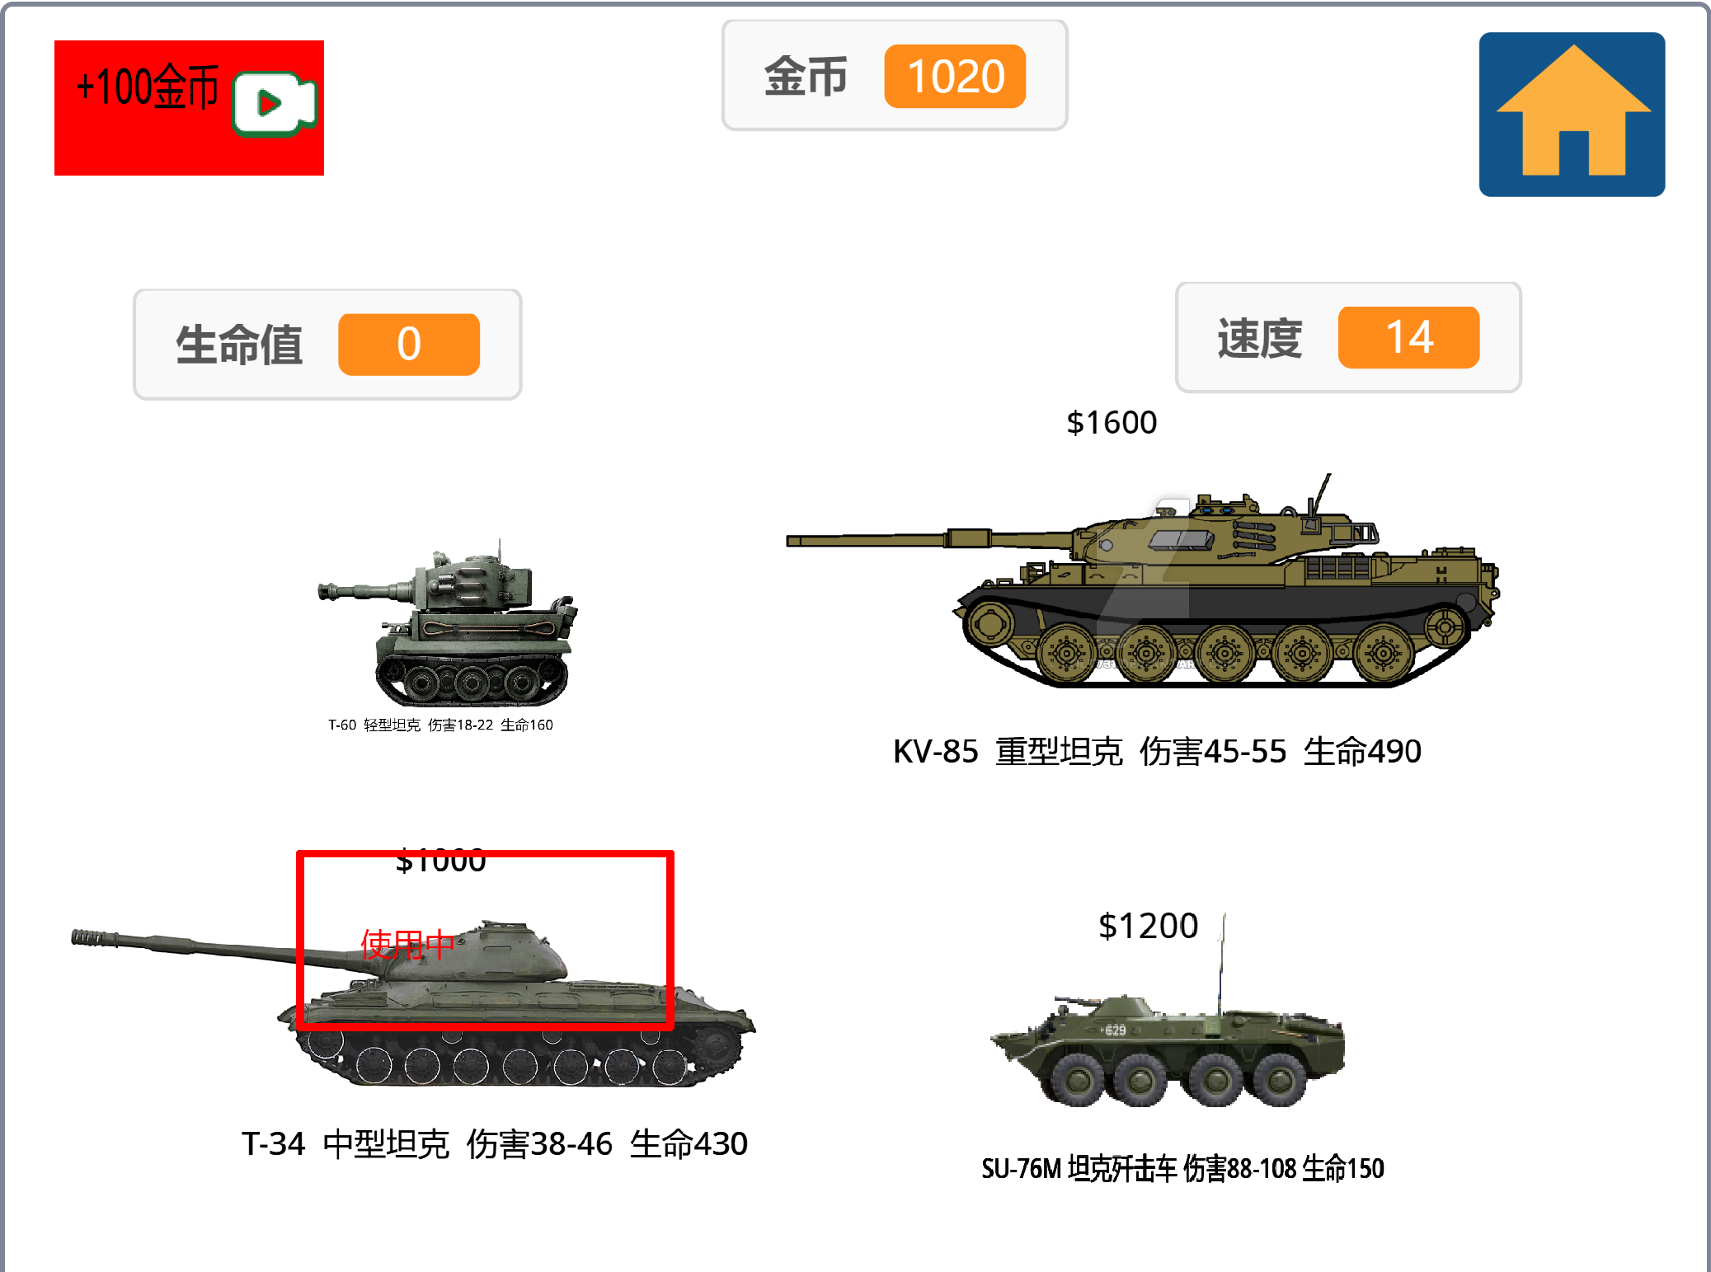
Task: Click the 生命值 value badge showing 0
Action: [409, 345]
